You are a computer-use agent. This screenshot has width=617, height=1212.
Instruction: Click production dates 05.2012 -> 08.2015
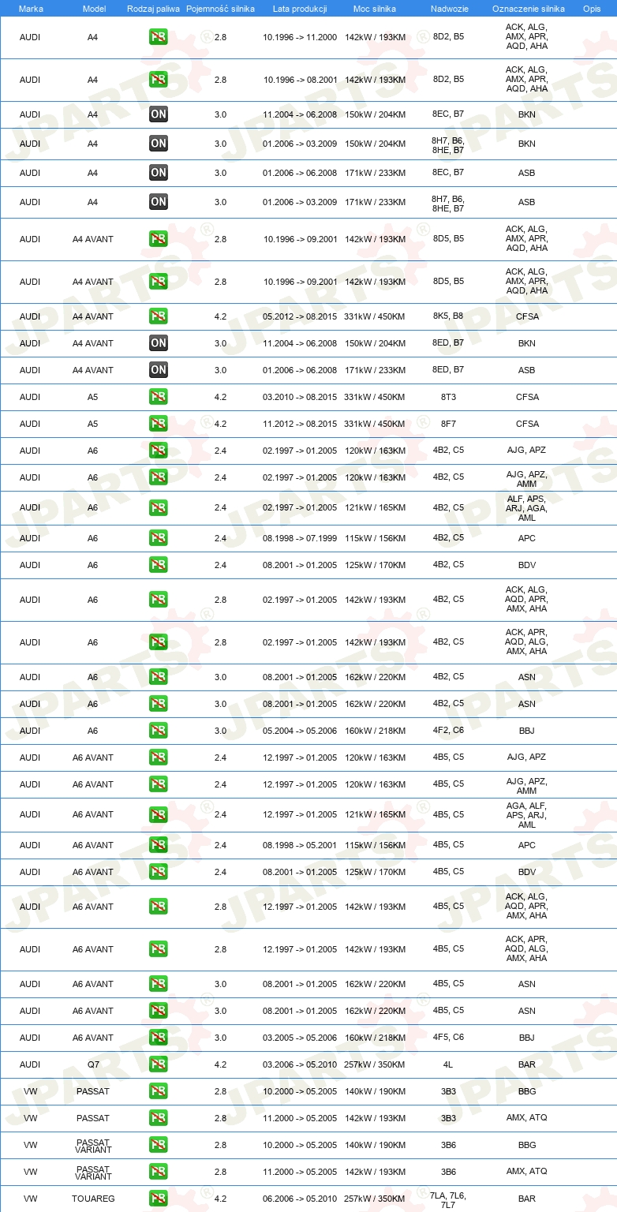point(300,316)
